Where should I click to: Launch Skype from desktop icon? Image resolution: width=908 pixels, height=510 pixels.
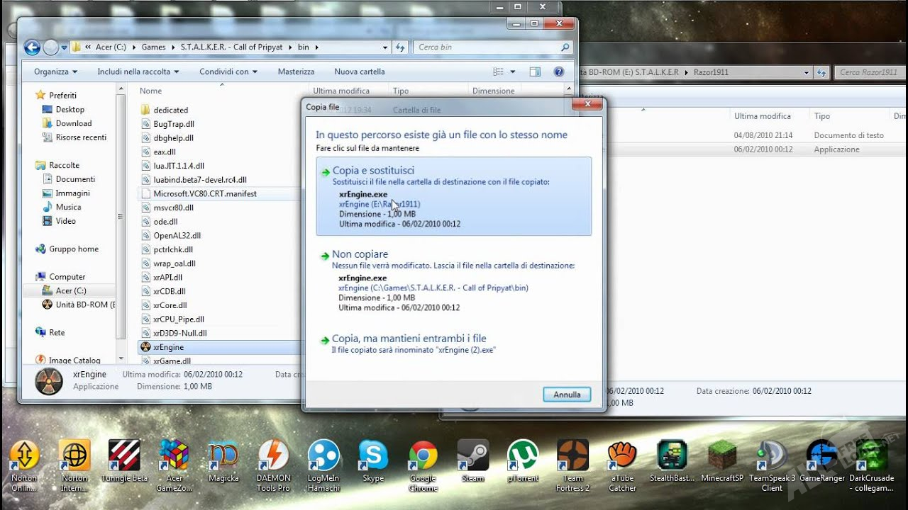(x=372, y=456)
